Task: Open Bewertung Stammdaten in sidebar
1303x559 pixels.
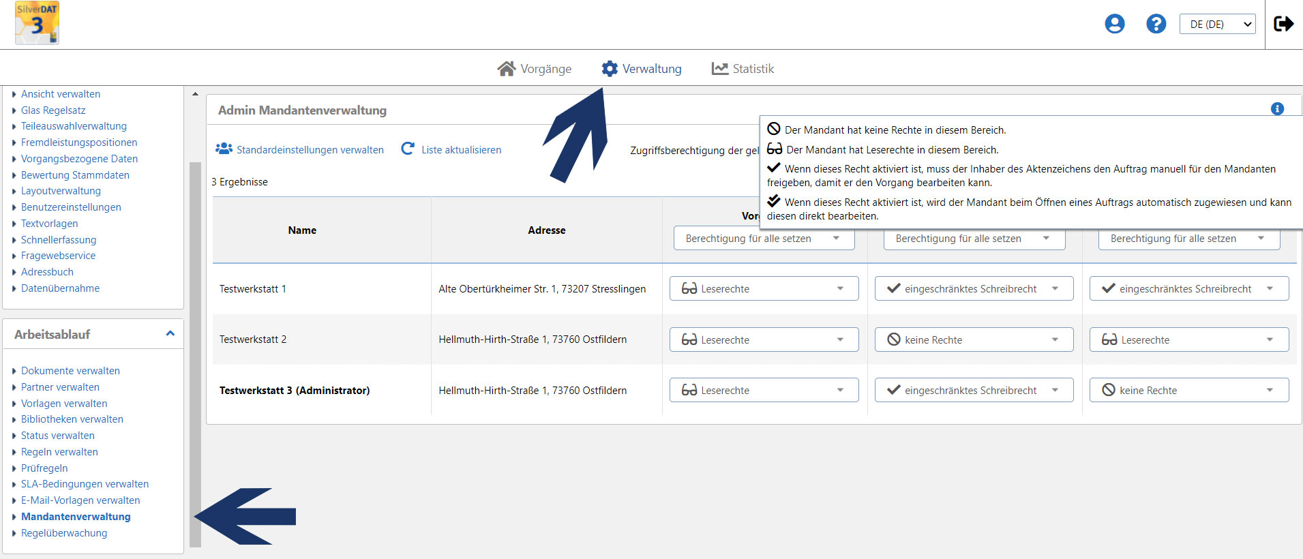Action: (x=75, y=175)
